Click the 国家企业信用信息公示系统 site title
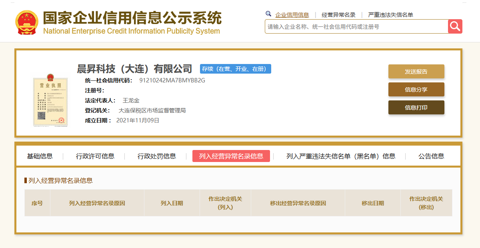The height and width of the screenshot is (248, 480). click(132, 18)
